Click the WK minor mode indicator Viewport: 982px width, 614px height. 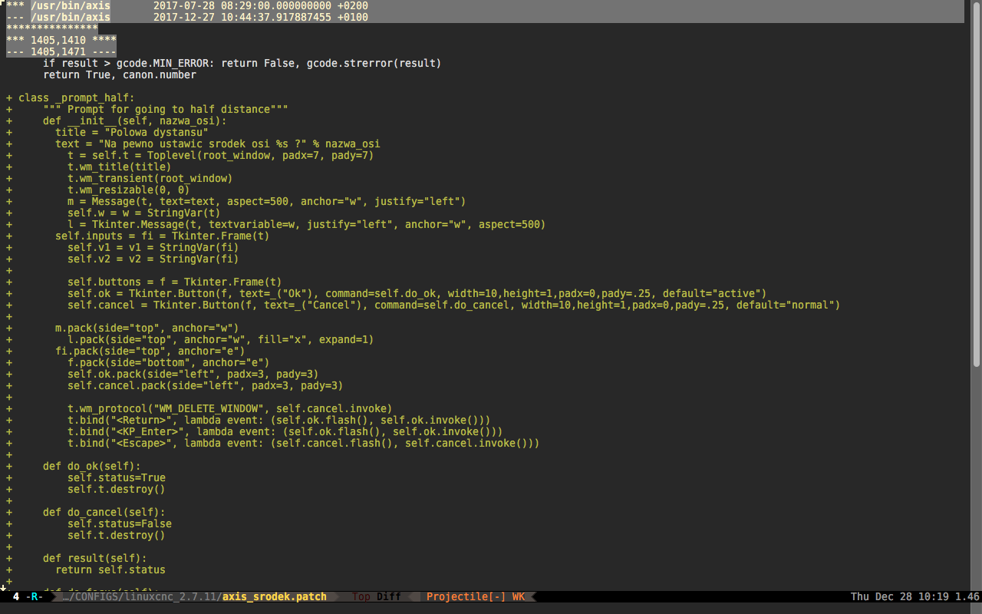tap(519, 596)
